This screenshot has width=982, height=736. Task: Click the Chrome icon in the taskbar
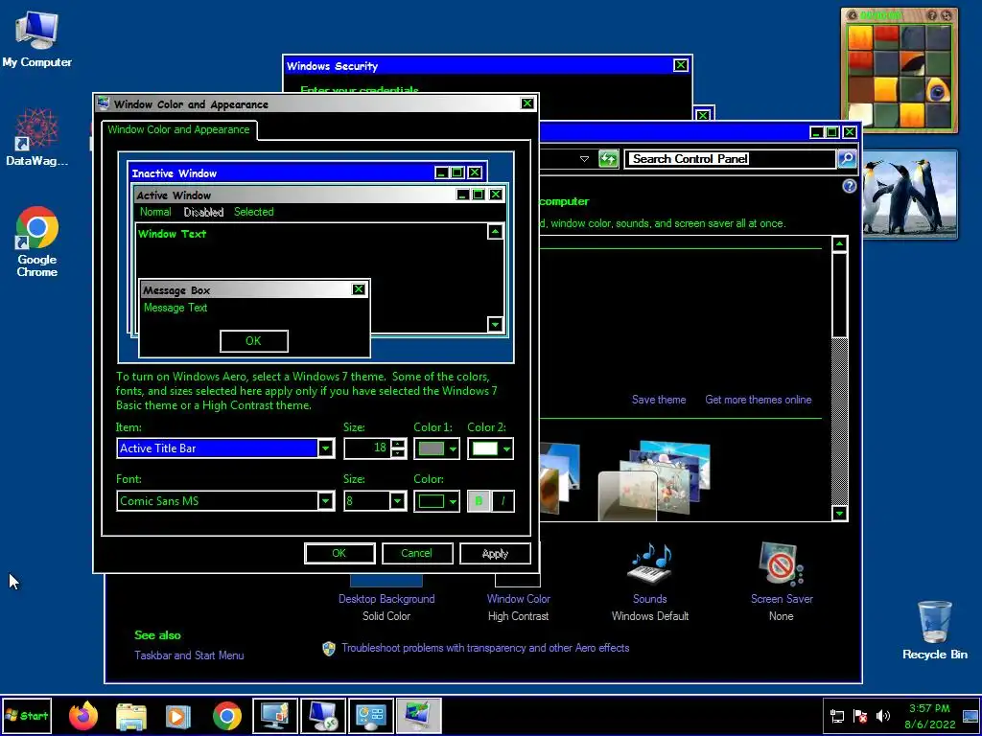point(226,716)
